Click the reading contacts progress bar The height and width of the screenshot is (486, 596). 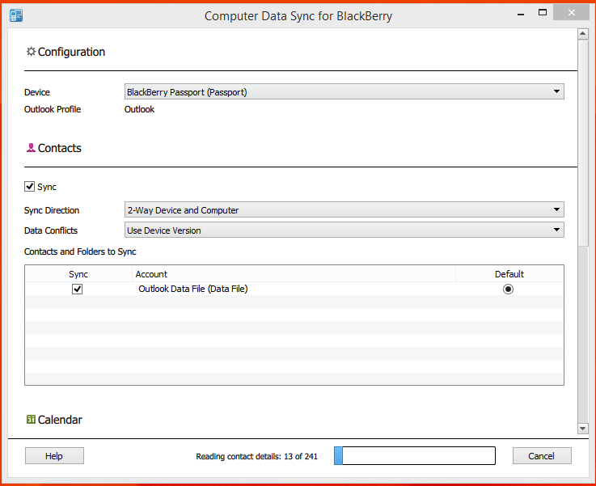point(415,455)
